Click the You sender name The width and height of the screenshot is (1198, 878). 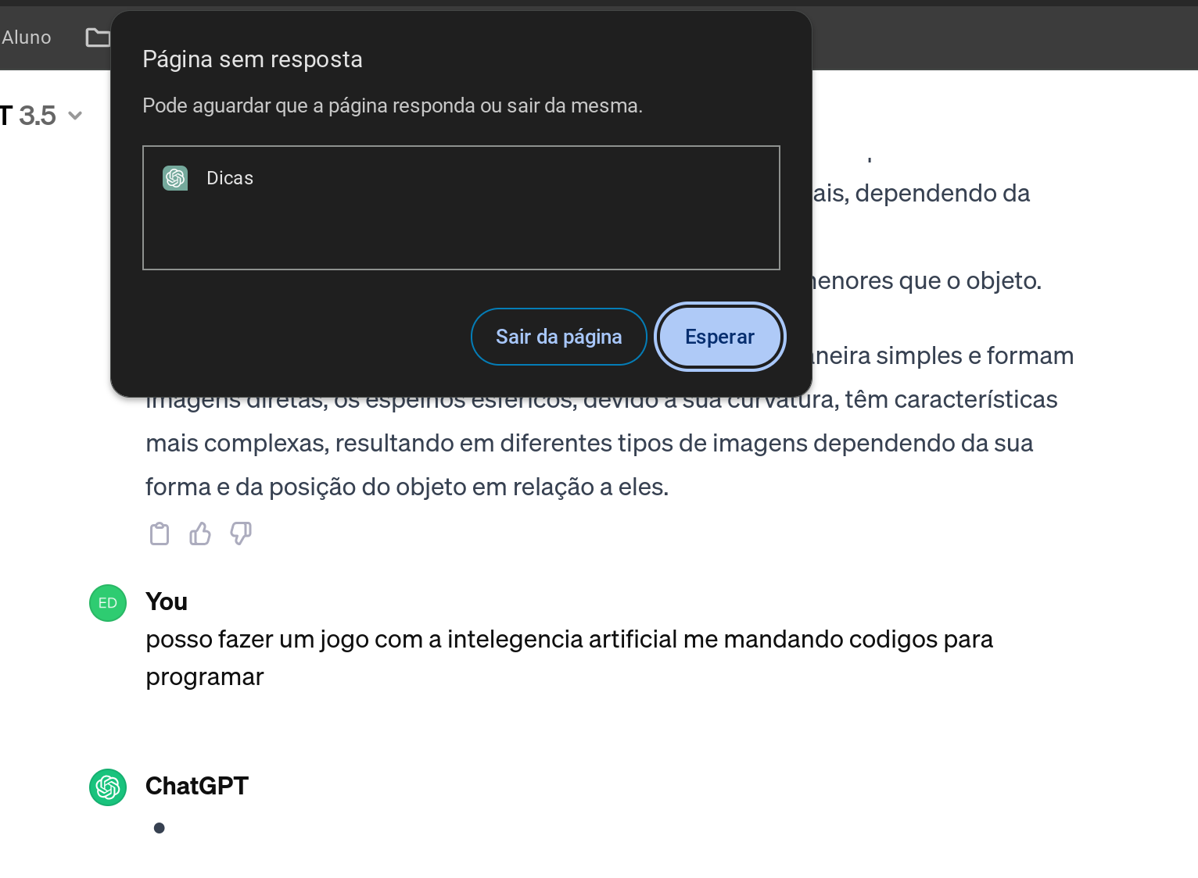tap(167, 601)
